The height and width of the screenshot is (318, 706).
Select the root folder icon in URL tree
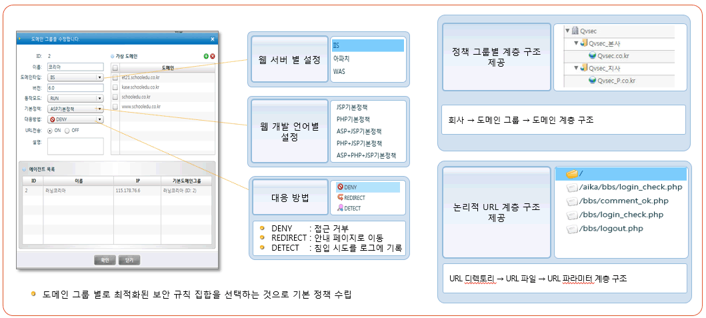571,174
